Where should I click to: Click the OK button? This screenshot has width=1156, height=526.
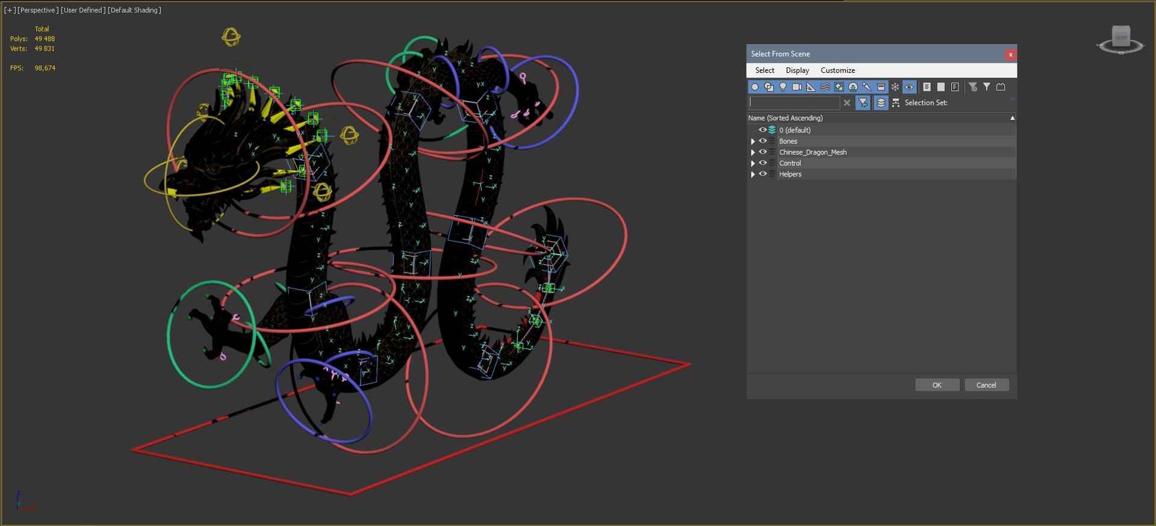click(937, 385)
